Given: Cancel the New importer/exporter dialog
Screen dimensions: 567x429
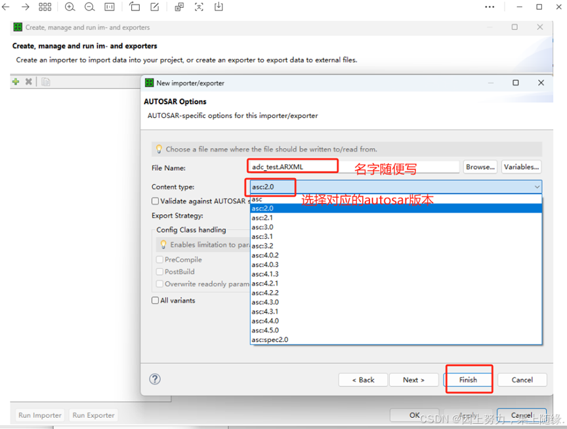Looking at the screenshot, I should [522, 380].
